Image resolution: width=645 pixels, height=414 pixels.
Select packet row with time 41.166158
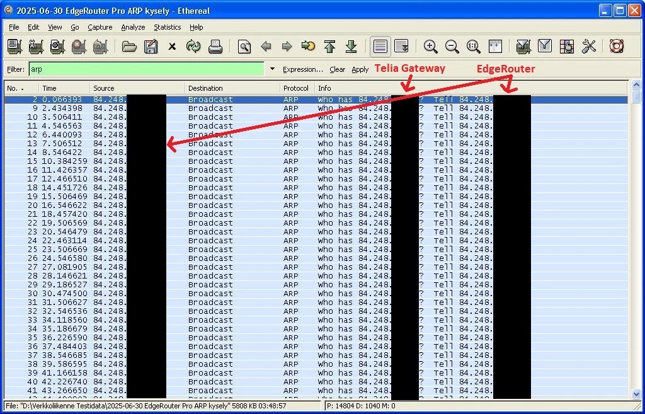pos(316,373)
